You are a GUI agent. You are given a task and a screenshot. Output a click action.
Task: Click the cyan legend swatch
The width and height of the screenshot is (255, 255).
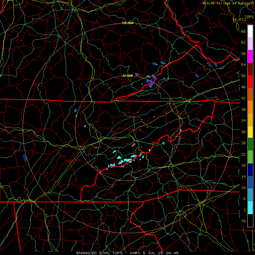click(250, 208)
